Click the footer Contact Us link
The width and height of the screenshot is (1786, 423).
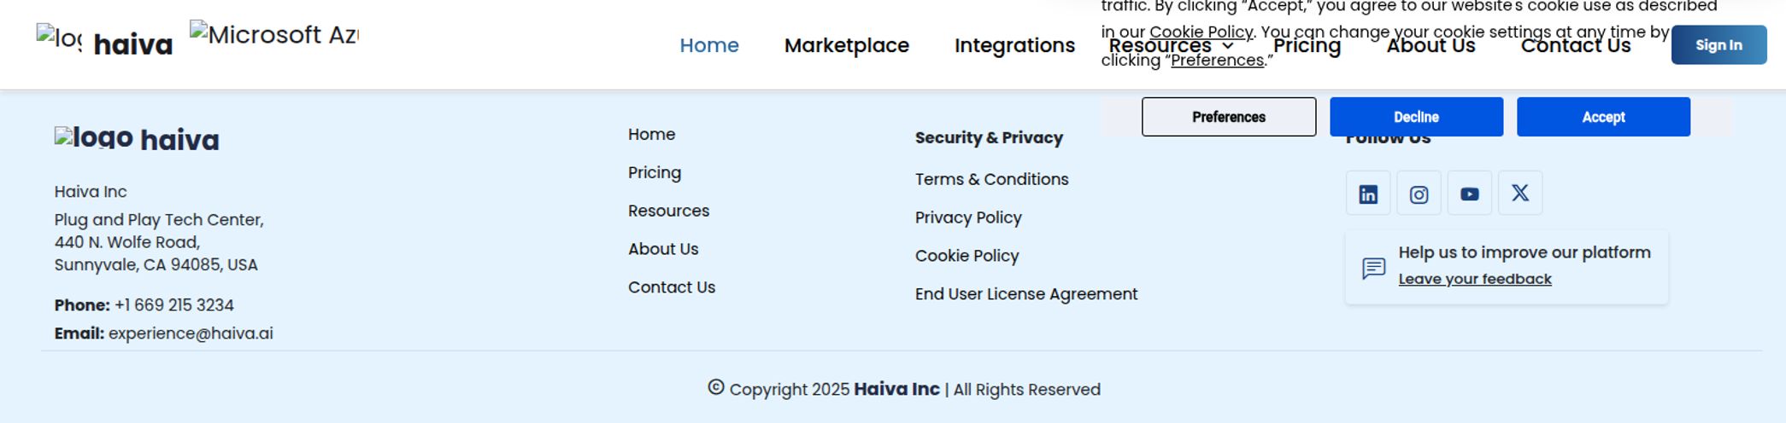[672, 287]
